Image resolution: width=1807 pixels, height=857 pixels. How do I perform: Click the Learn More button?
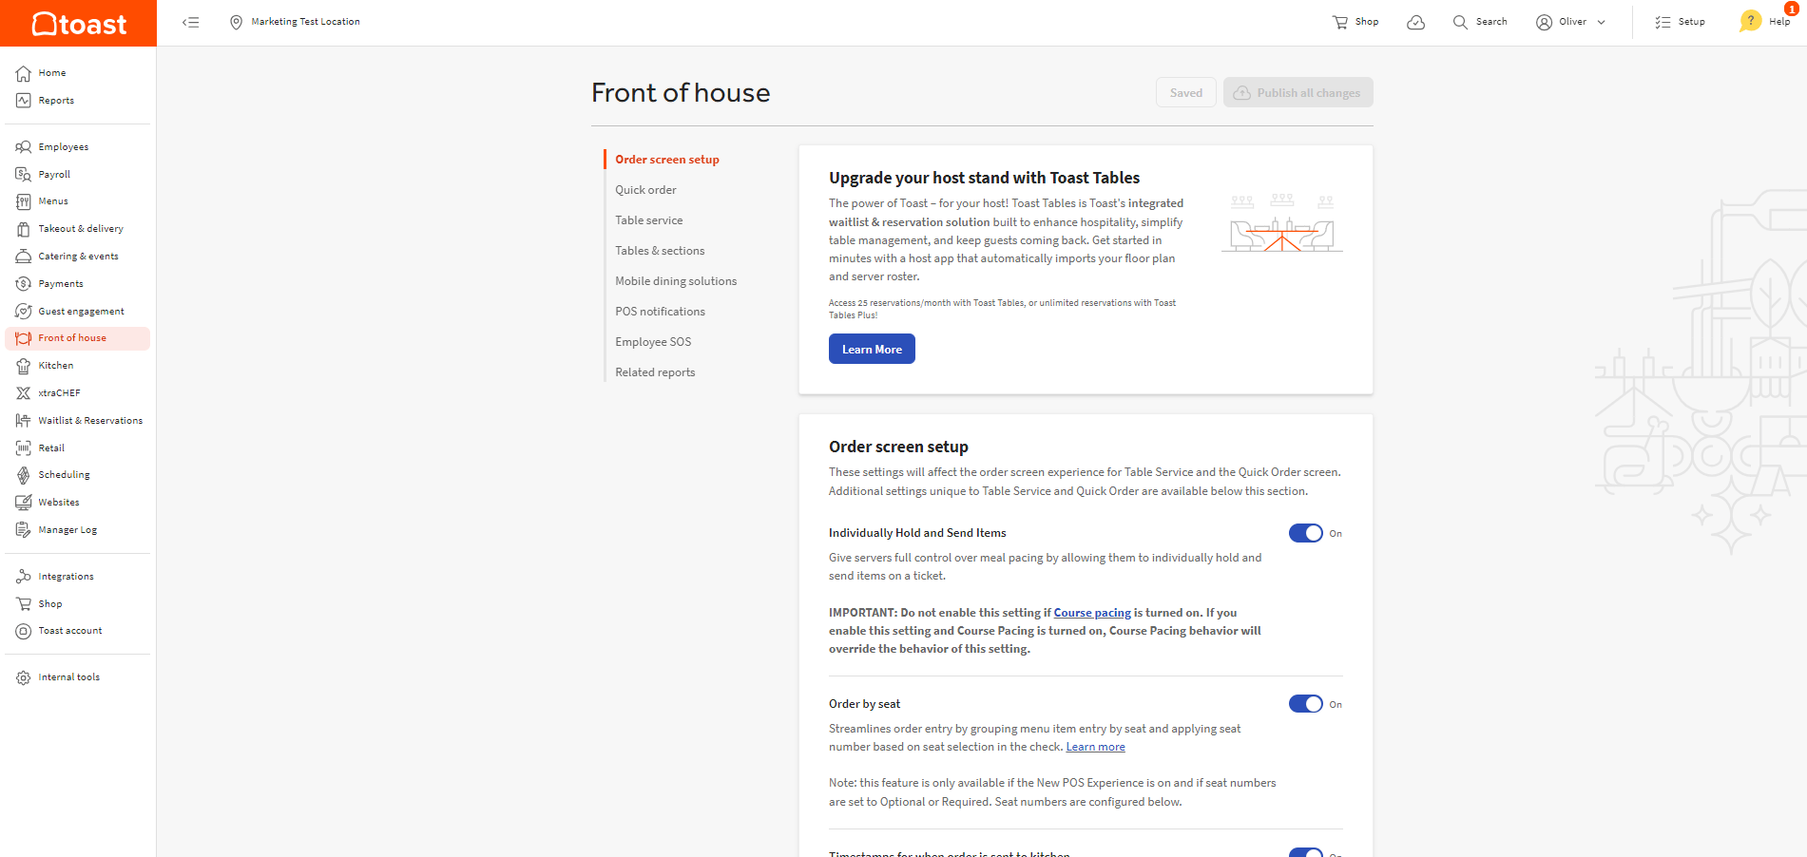872,349
